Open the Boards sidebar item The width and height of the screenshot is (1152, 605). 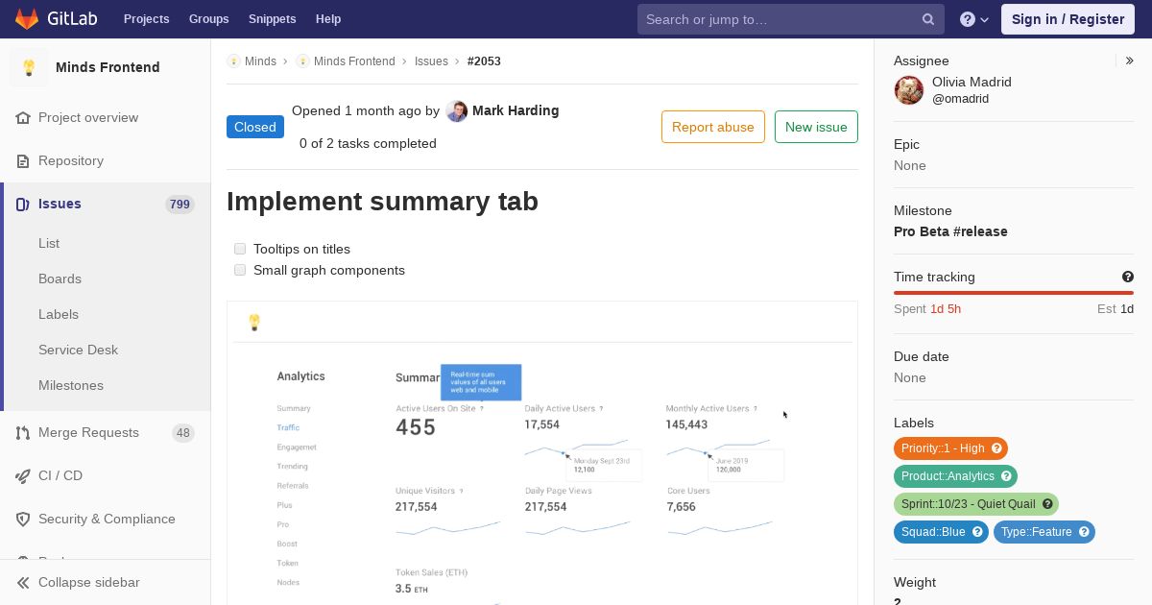pos(60,278)
